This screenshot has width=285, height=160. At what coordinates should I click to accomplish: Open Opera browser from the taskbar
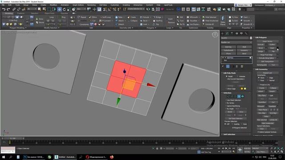[96, 157]
